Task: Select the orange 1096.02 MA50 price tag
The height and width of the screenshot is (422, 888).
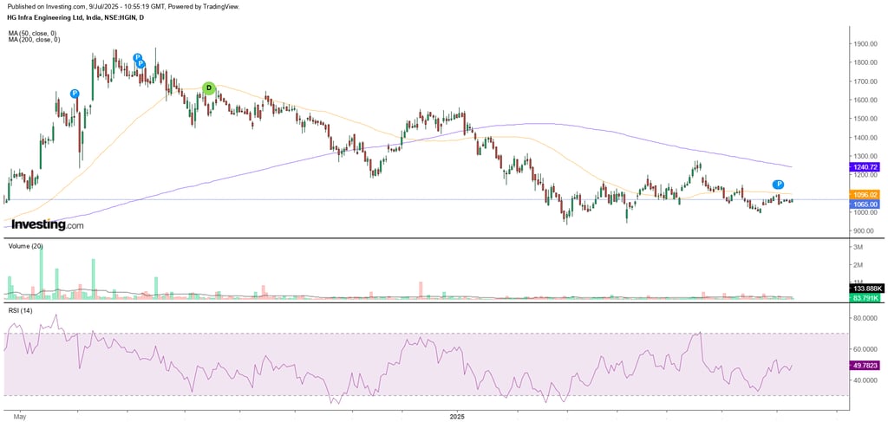Action: click(865, 194)
